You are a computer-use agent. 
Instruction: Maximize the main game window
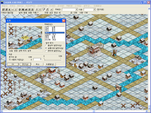145,2
